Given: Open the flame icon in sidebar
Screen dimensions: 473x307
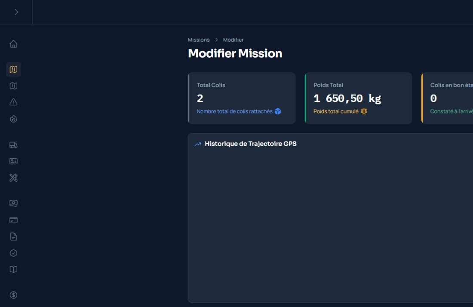Looking at the screenshot, I should click(13, 119).
